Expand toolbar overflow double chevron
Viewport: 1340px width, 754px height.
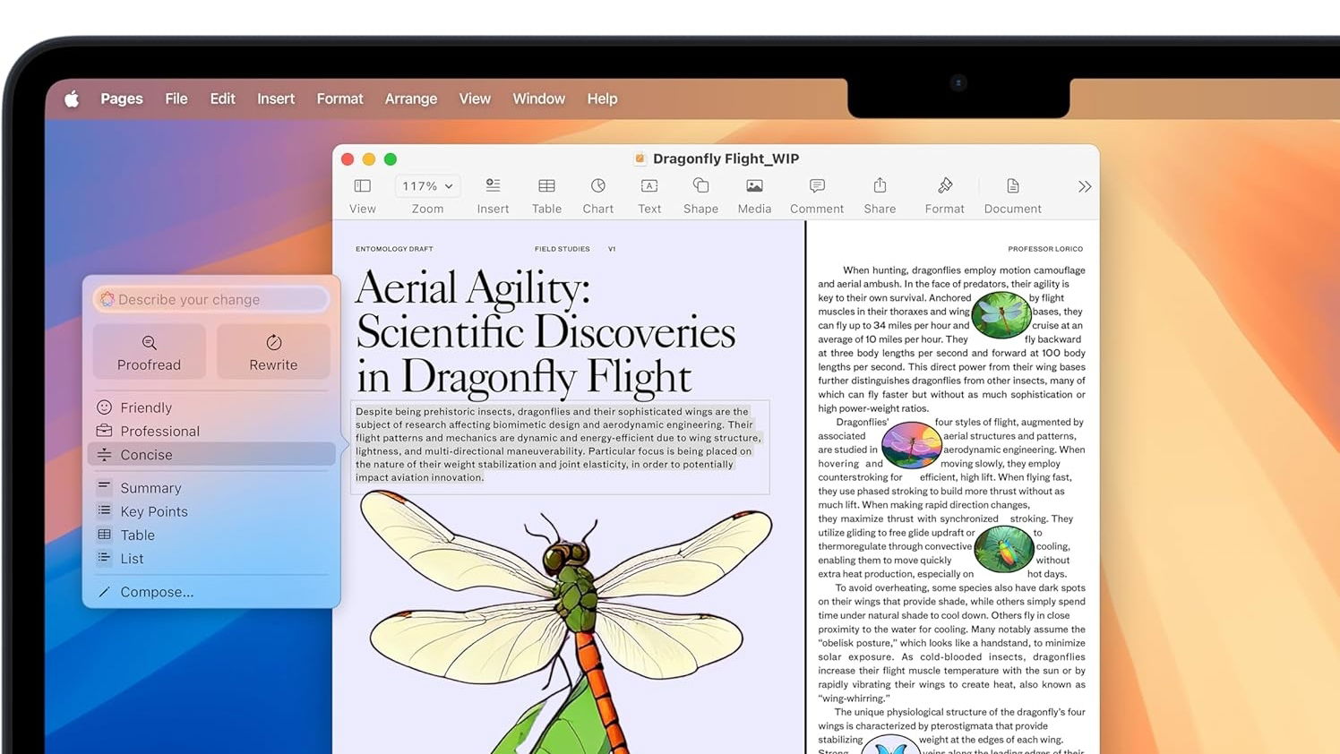(x=1085, y=186)
